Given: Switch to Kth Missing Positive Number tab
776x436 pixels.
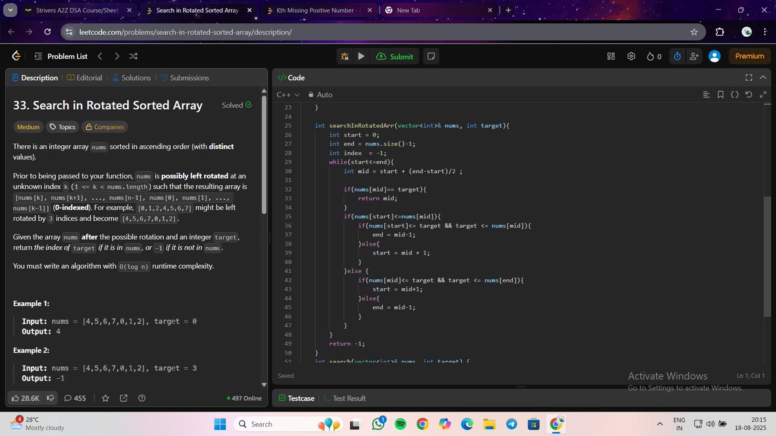Looking at the screenshot, I should (x=319, y=10).
